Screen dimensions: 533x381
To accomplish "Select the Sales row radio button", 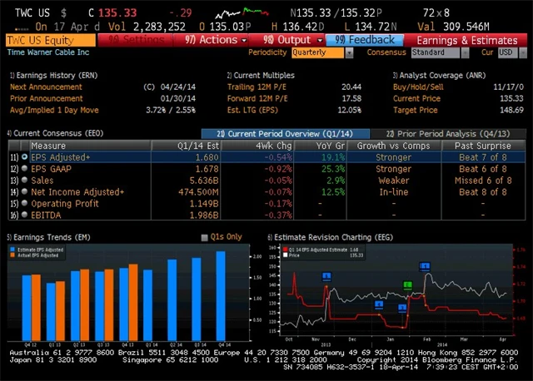I will point(24,179).
